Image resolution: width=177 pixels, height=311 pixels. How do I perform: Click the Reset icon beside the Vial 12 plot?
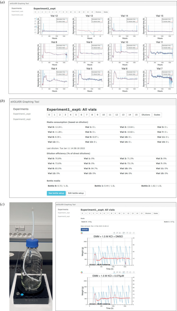coord(35,32)
